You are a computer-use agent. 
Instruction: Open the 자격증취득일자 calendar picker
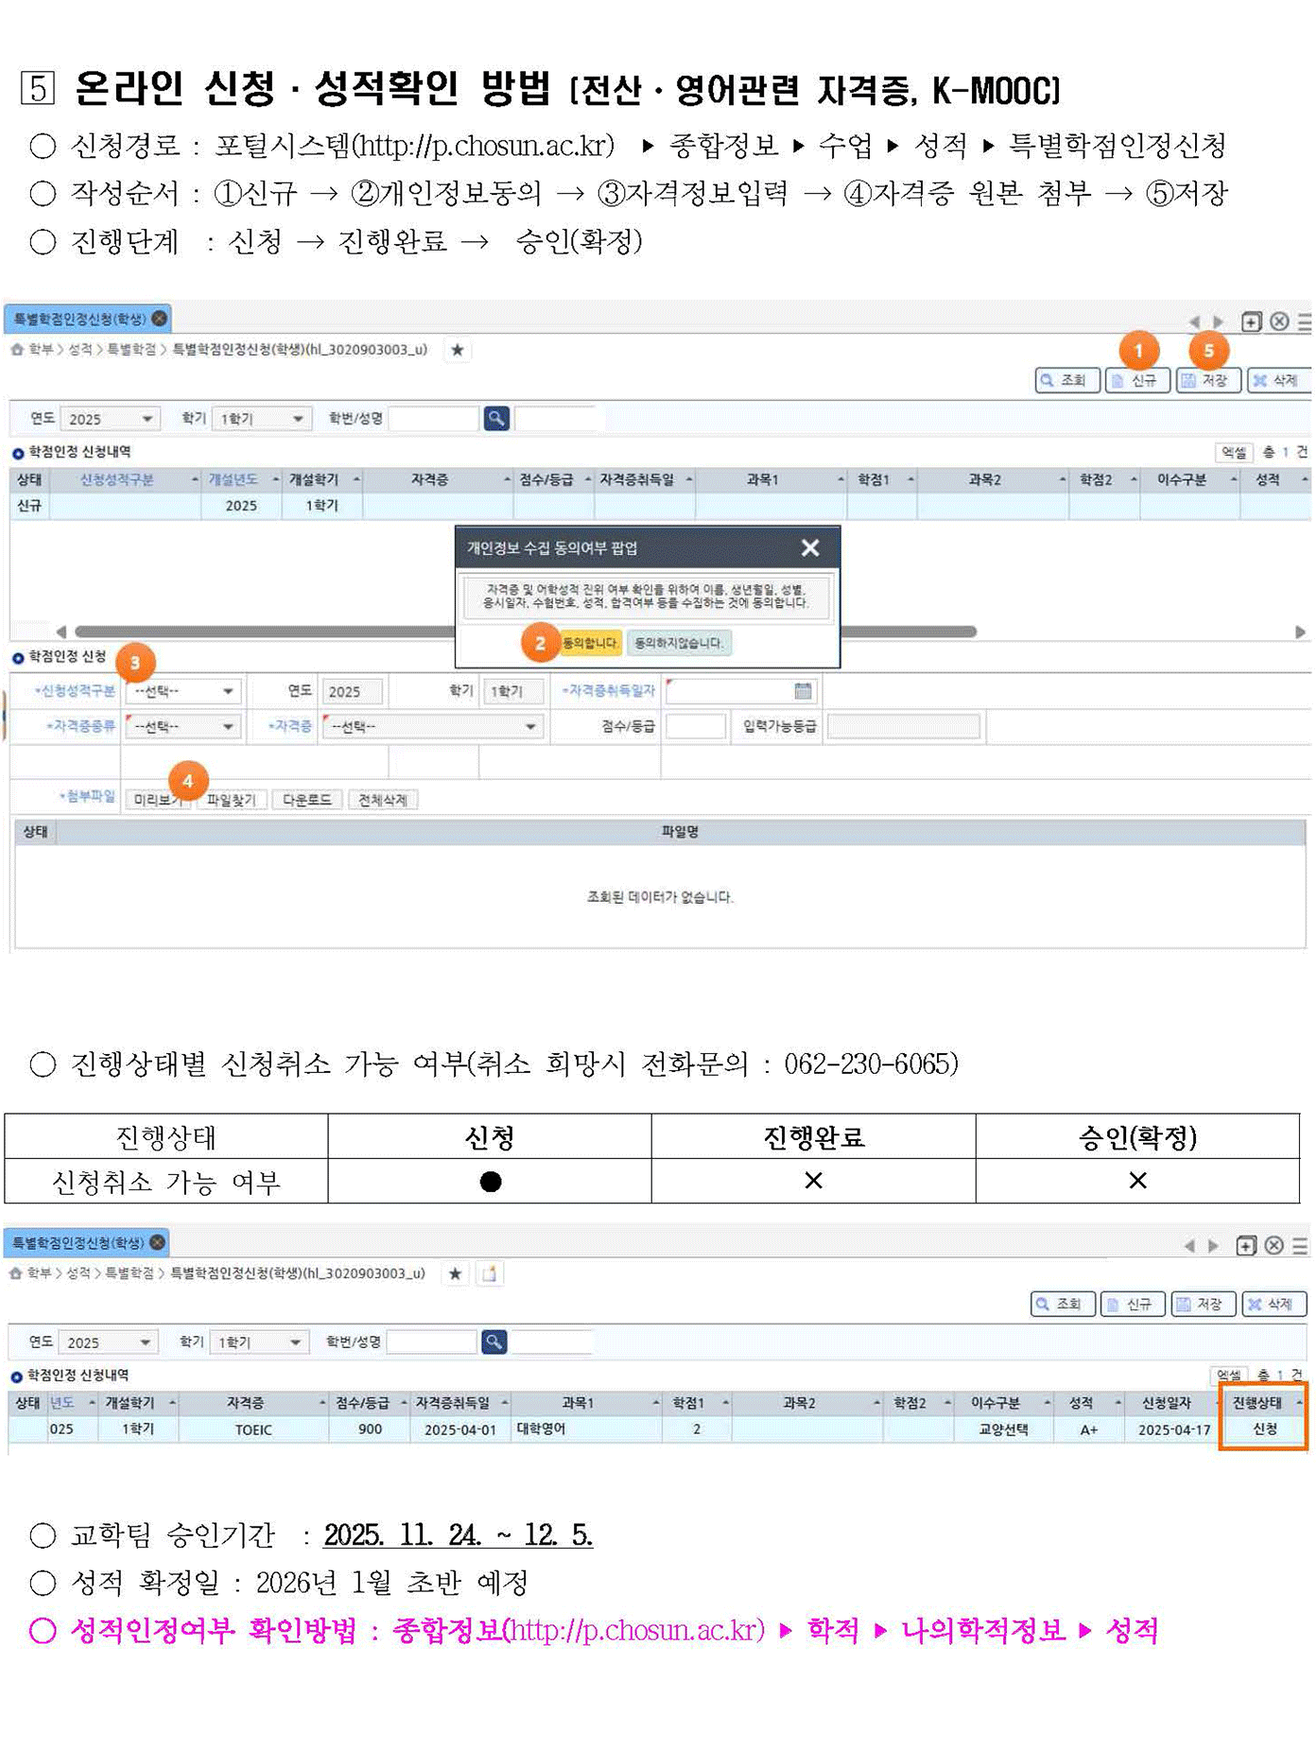point(803,691)
